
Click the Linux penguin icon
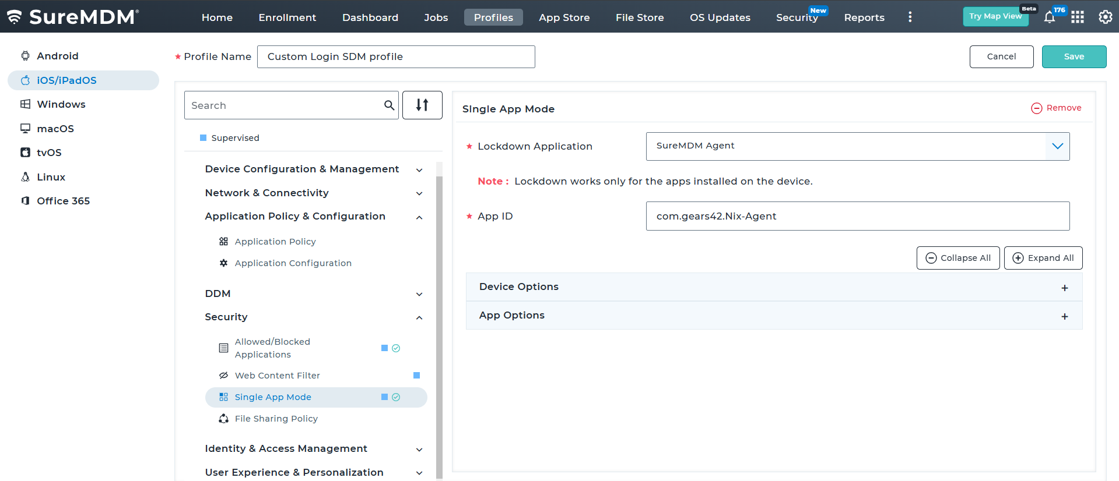[x=25, y=177]
